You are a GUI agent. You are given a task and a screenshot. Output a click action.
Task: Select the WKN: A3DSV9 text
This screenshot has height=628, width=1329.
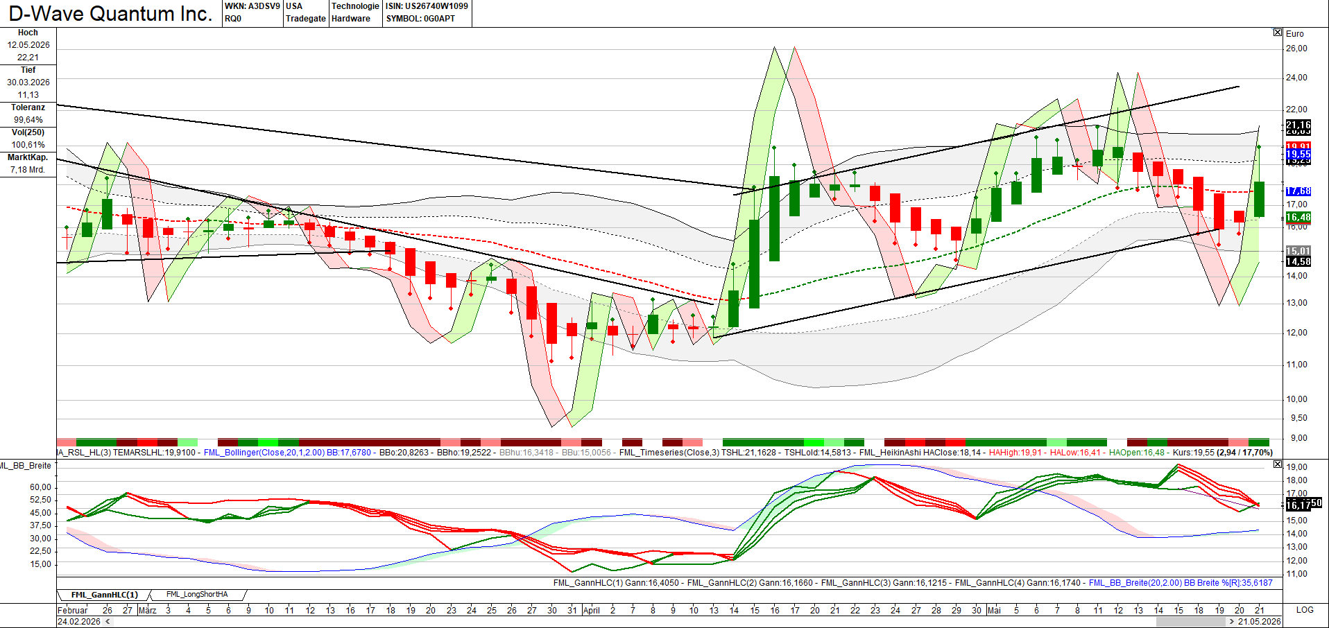[252, 6]
